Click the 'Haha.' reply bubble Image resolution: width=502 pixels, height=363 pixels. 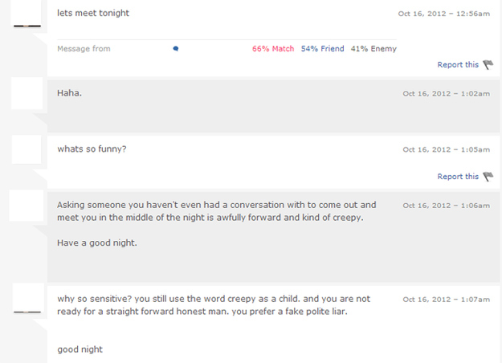pyautogui.click(x=273, y=106)
